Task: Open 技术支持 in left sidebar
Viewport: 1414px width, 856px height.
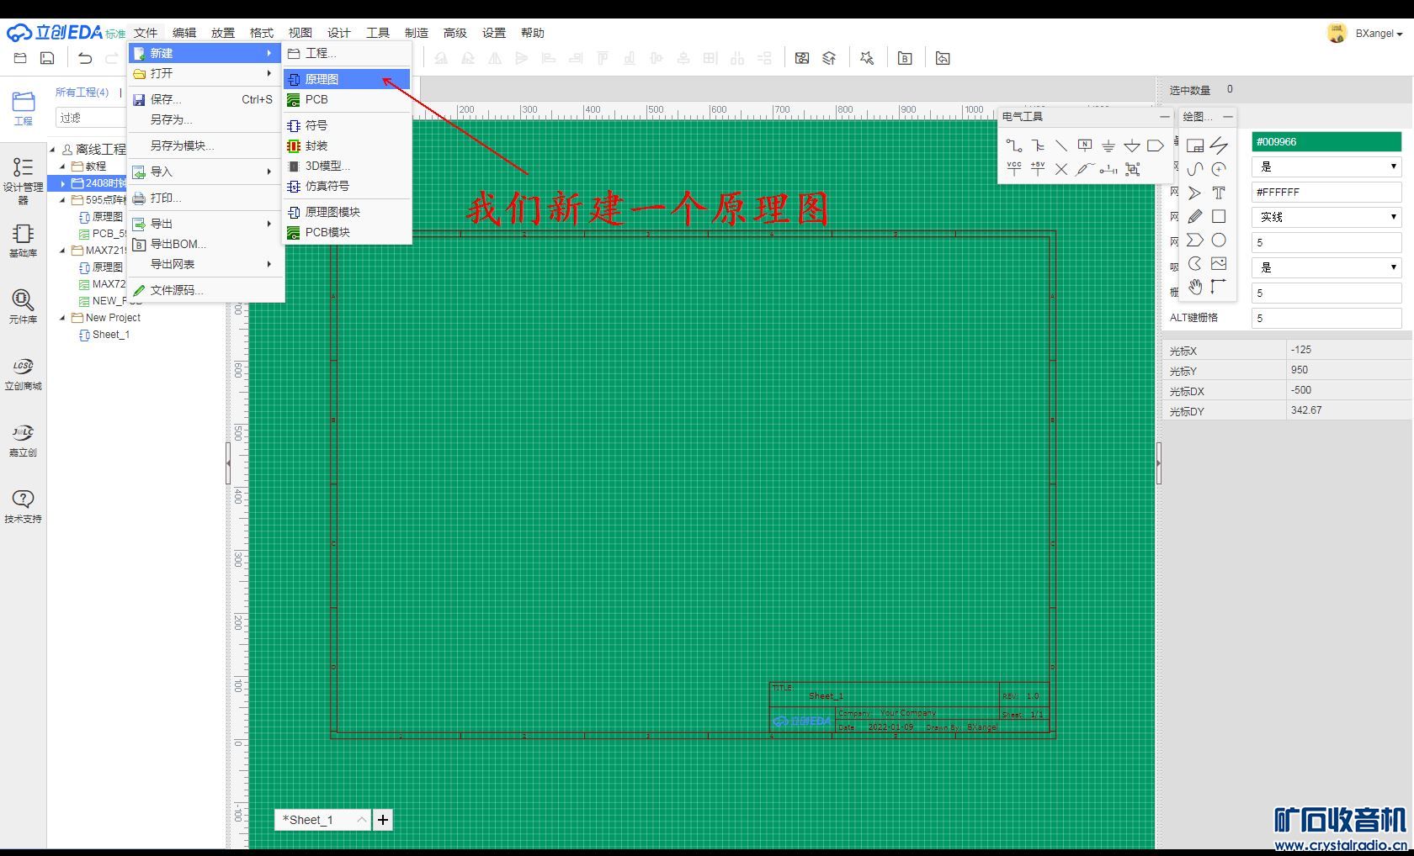Action: [x=23, y=506]
